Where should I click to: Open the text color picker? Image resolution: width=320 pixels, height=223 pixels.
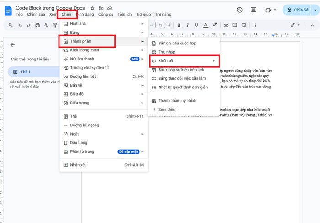[x=206, y=25]
